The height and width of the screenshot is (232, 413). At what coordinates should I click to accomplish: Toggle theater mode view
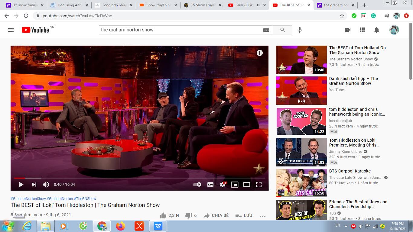(x=247, y=184)
